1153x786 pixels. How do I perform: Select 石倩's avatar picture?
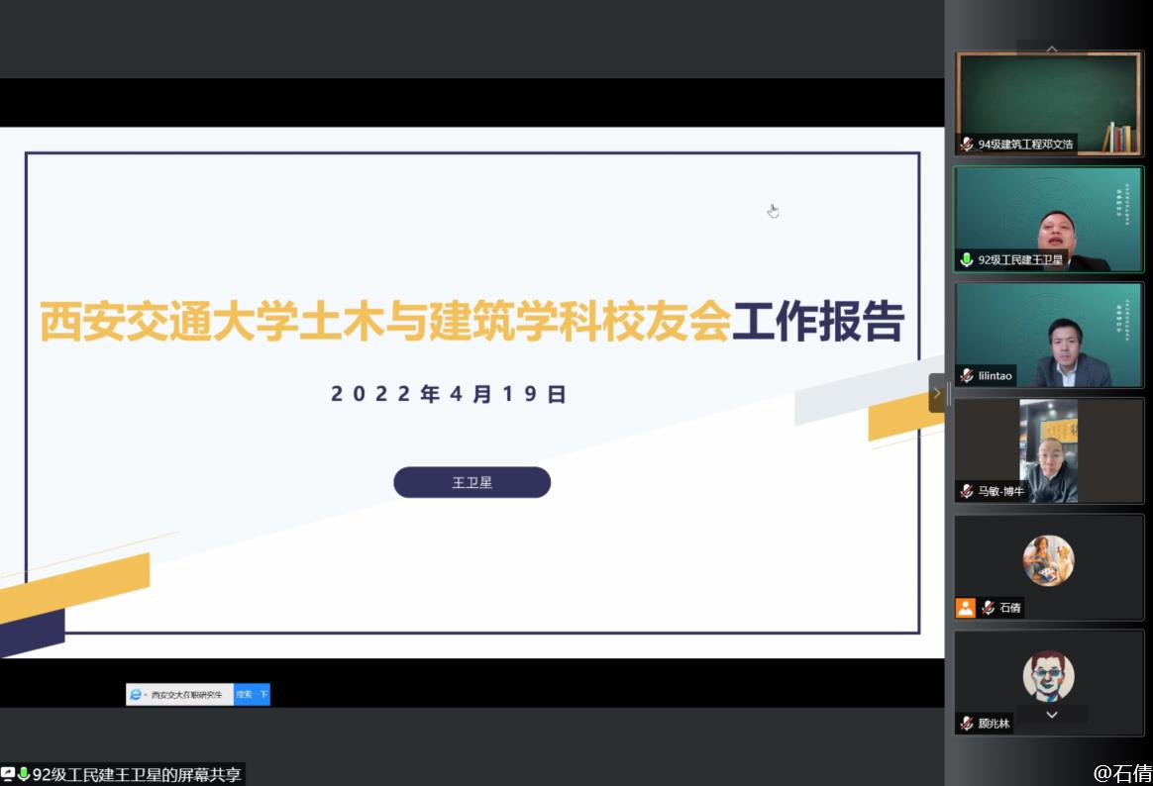pyautogui.click(x=1048, y=561)
